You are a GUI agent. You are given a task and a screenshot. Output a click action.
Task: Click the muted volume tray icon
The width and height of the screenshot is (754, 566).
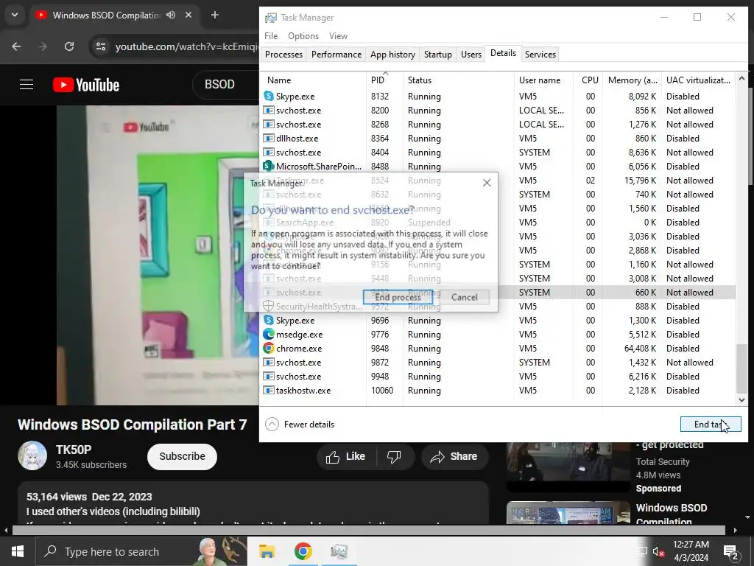658,551
